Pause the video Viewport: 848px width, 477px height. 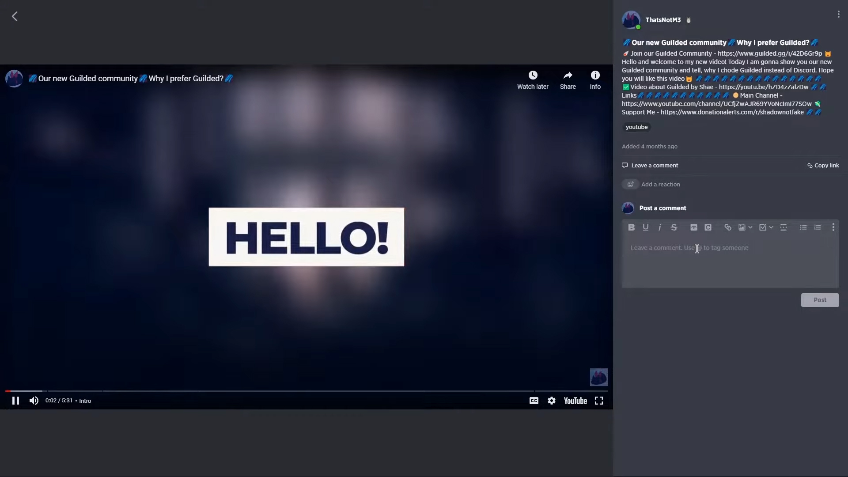15,401
